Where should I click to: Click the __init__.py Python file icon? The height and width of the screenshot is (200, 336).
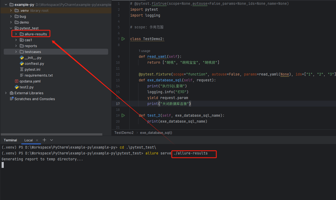point(22,58)
